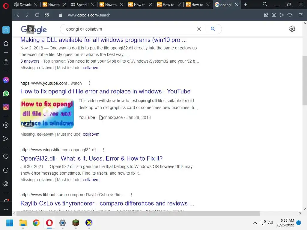
Task: Click collabvm must-include under YouTube result
Action: pyautogui.click(x=91, y=134)
